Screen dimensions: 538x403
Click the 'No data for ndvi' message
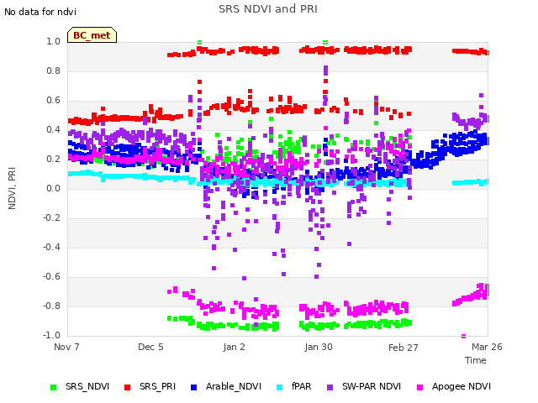(x=40, y=12)
